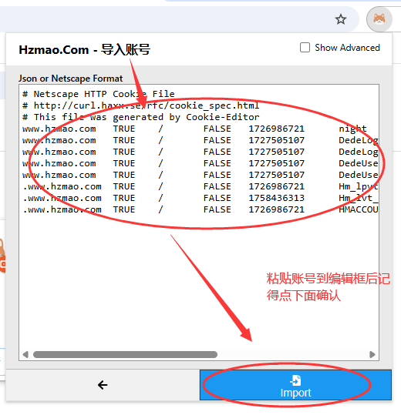
Task: Bookmark this page with the star icon
Action: pos(341,19)
